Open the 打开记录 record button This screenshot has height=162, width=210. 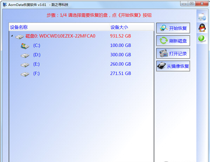(x=173, y=53)
